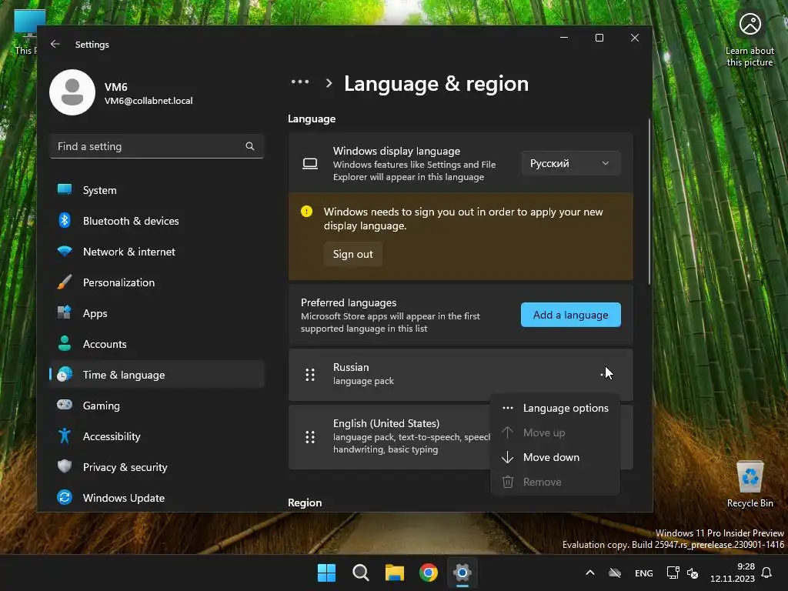Click the Preferred languages heading text
Viewport: 788px width, 591px height.
coord(349,302)
